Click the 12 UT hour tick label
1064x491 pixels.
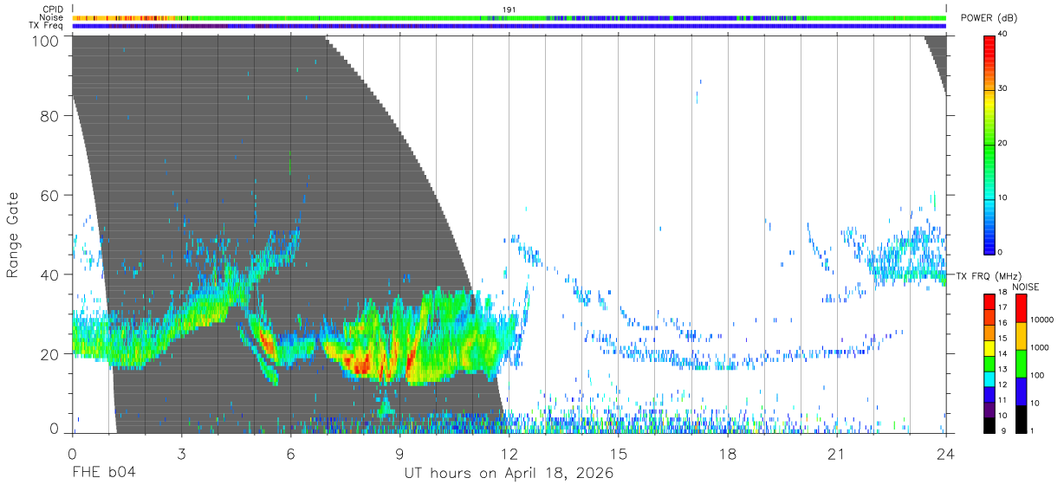point(509,454)
